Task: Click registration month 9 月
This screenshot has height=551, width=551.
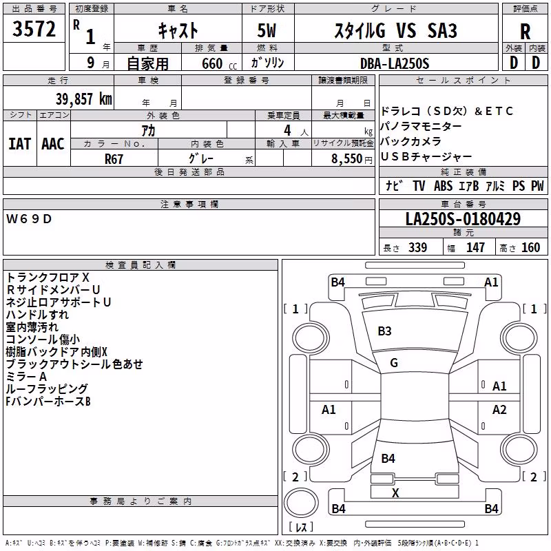Action: [98, 63]
